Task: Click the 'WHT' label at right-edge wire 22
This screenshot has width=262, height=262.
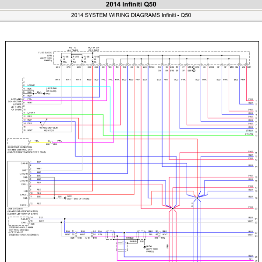Action: (251, 221)
